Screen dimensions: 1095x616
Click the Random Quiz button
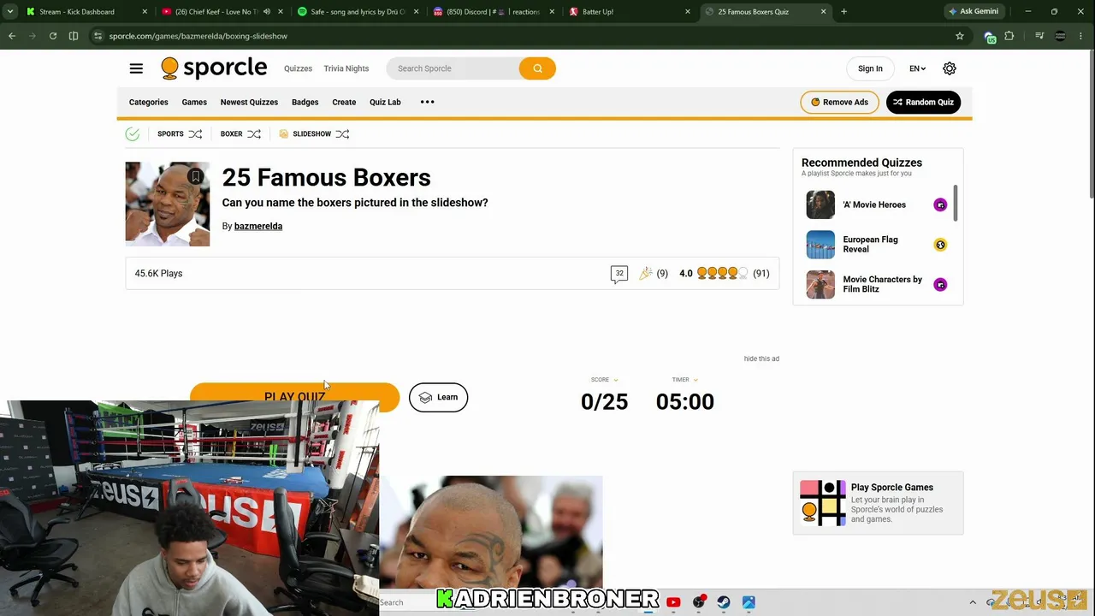(x=923, y=102)
